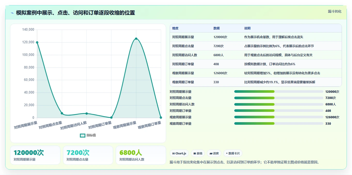
Task: Click the chart point for 对照周期访问人数
Action: point(87,113)
